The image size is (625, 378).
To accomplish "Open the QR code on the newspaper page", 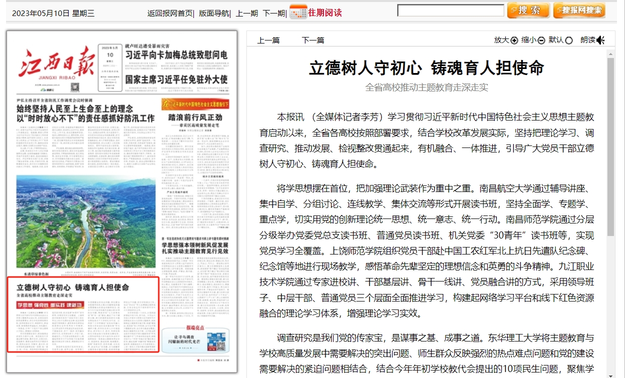I will [217, 341].
